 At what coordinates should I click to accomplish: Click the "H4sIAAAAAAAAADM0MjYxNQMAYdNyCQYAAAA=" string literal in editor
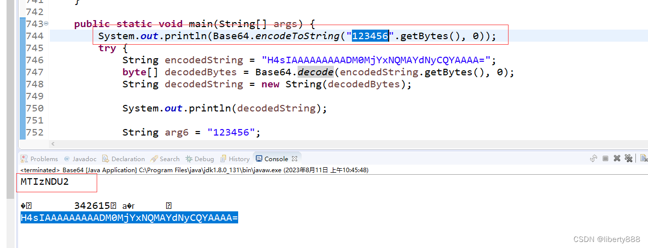click(x=376, y=60)
